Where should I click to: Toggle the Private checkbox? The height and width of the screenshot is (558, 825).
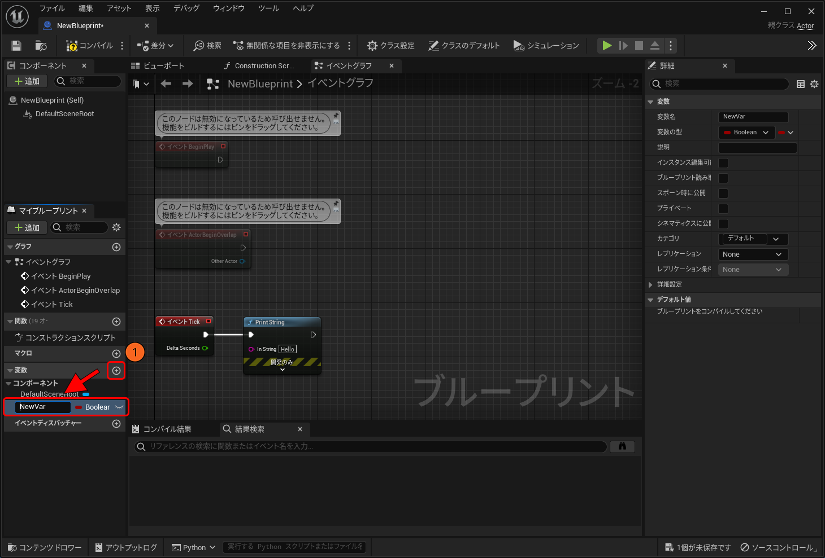tap(723, 209)
